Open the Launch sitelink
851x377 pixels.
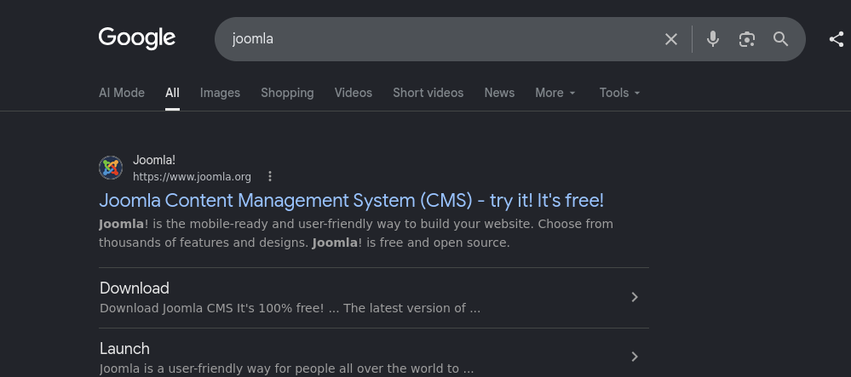[125, 348]
